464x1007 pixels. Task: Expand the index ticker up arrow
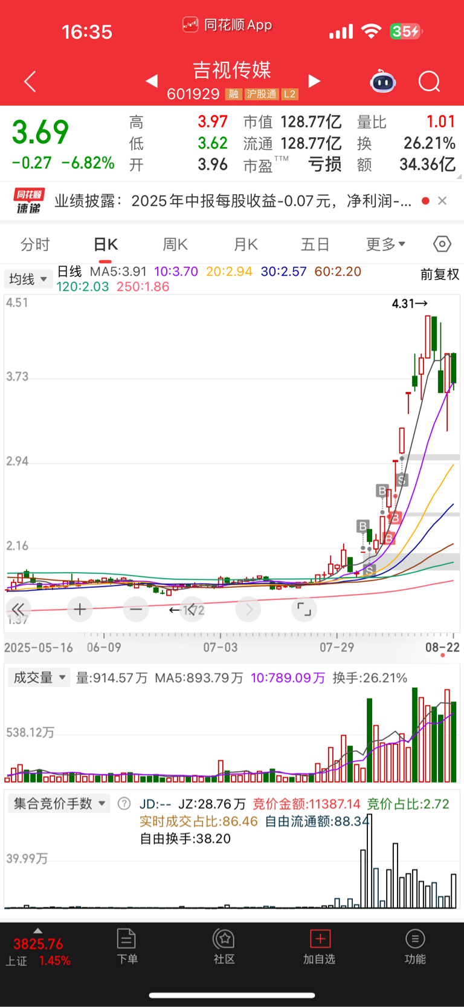pos(37,931)
